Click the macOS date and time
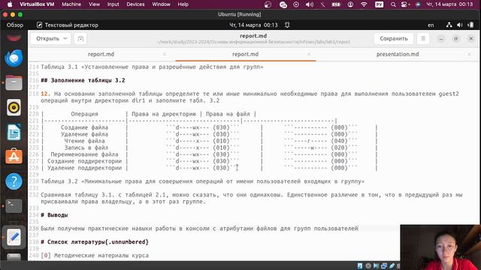The image size is (481, 270). 449,4
